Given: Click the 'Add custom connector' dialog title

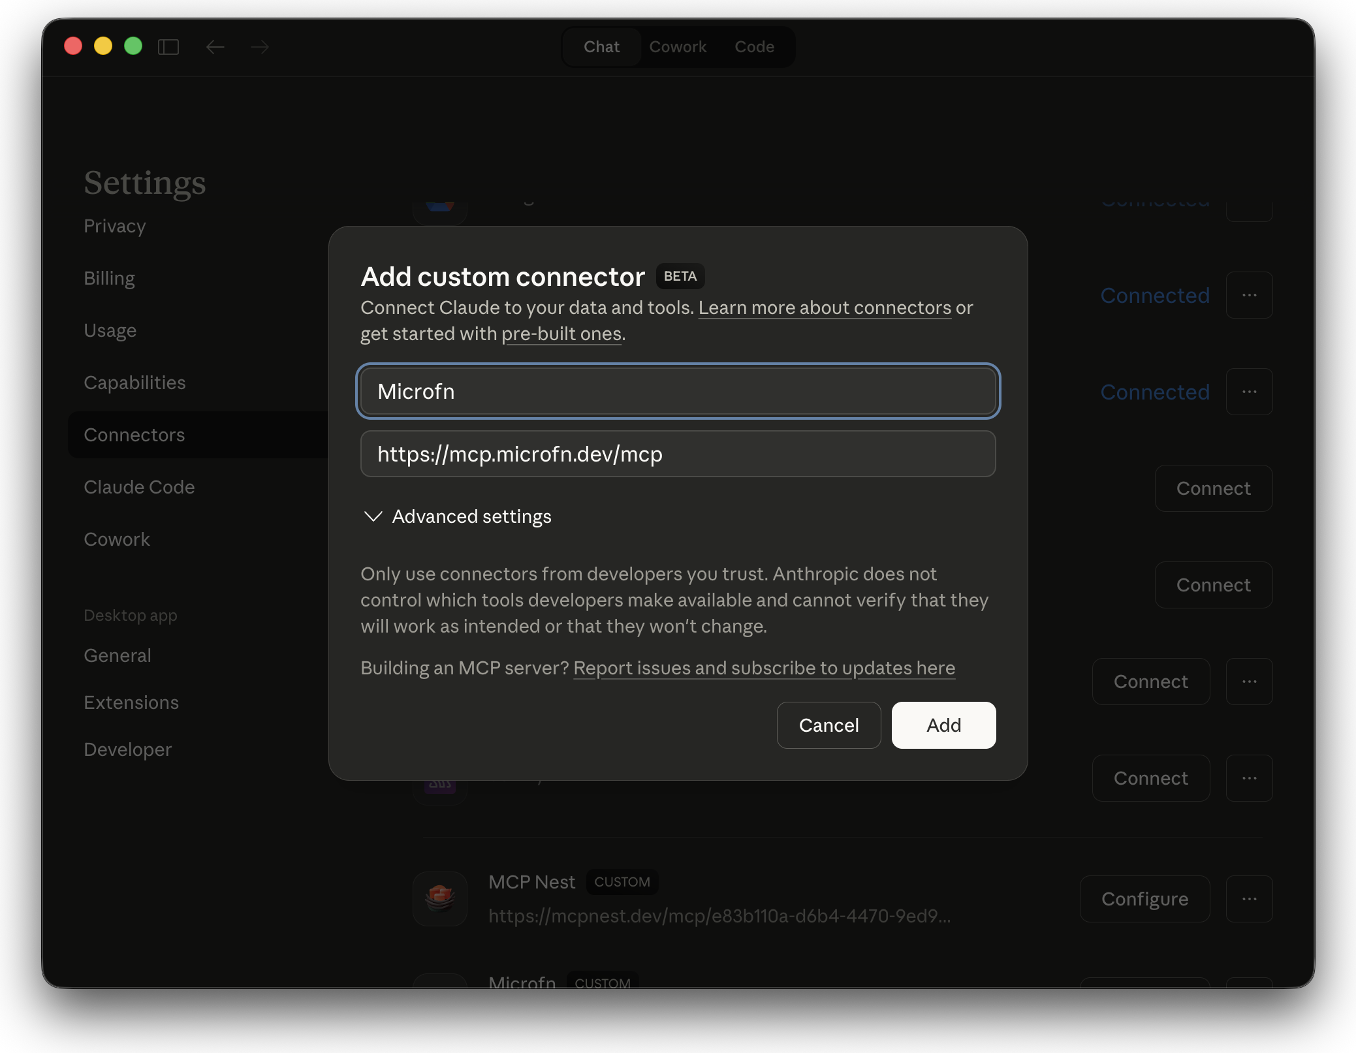Looking at the screenshot, I should pos(503,277).
